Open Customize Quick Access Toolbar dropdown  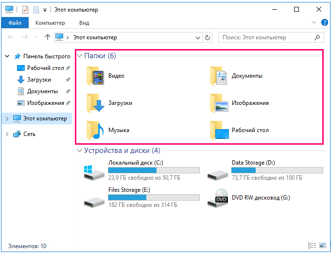pos(45,10)
